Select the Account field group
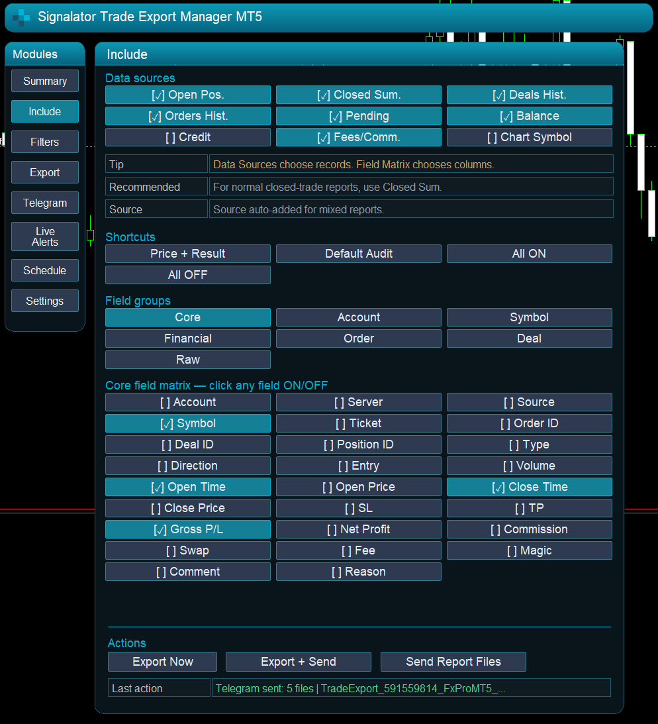Screen dimensions: 658x724 coord(359,317)
